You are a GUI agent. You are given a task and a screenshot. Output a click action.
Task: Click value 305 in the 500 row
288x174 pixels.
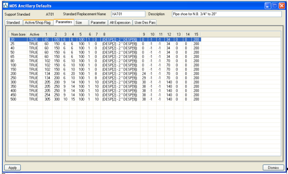tap(47, 99)
